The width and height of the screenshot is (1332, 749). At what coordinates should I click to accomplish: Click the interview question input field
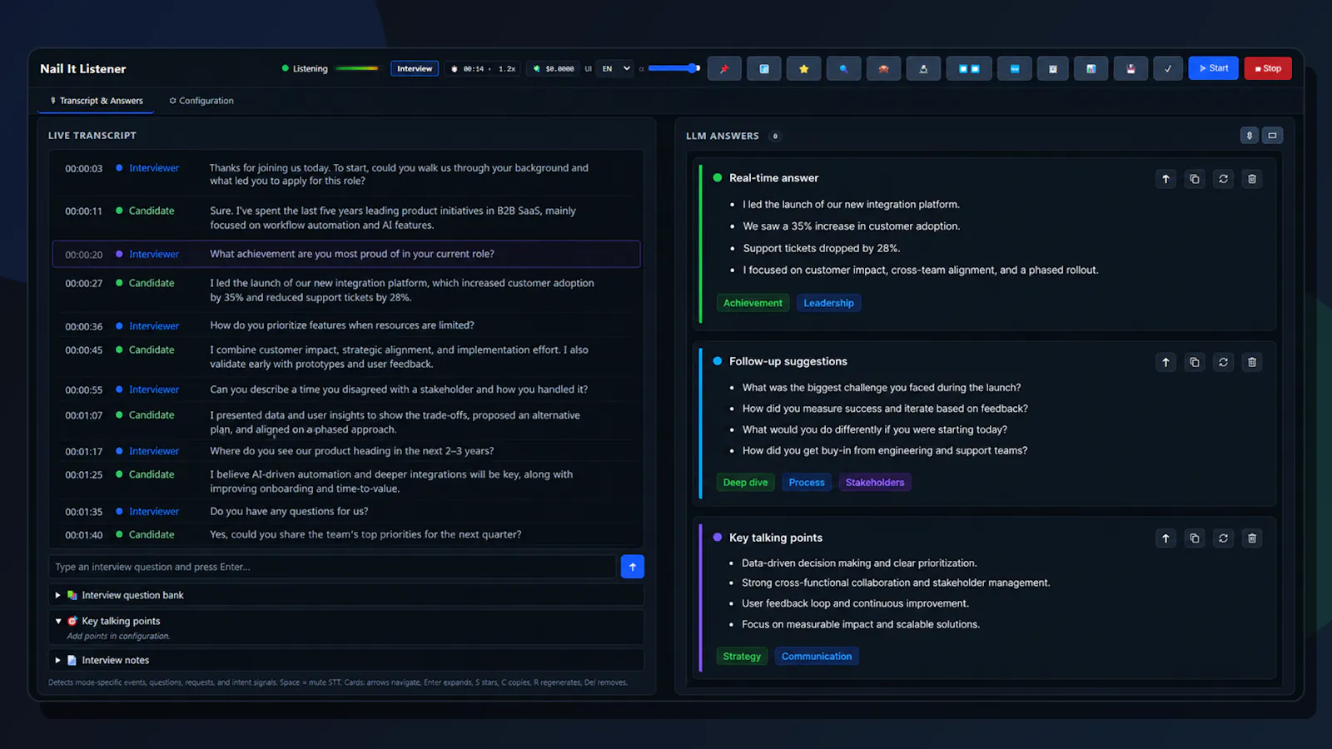tap(332, 567)
